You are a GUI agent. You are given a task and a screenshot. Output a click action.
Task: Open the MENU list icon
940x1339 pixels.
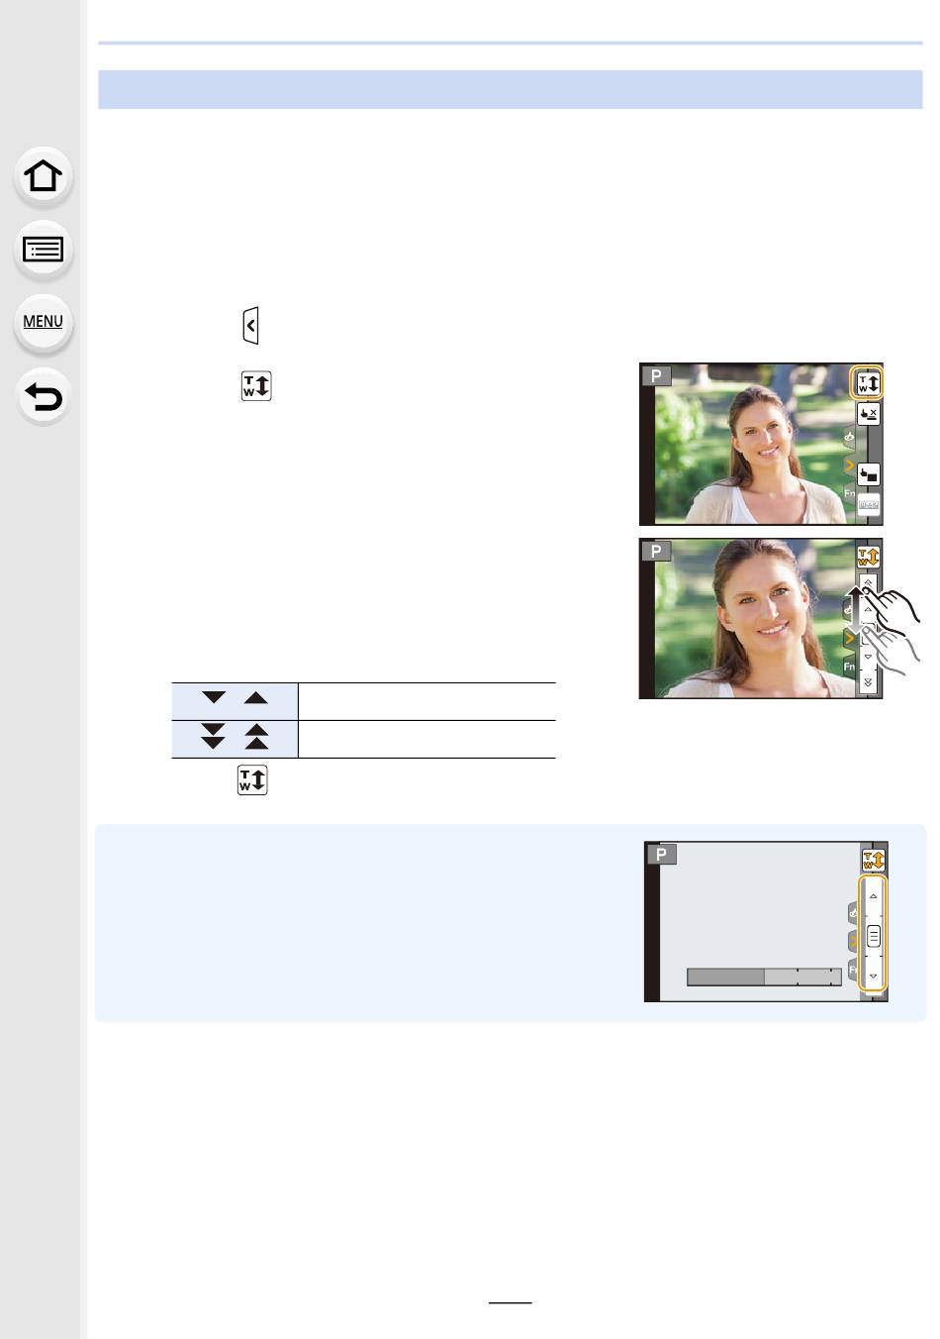coord(43,322)
